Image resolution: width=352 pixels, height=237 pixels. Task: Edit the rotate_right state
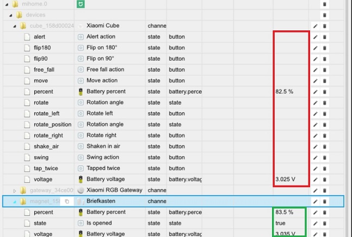316,136
